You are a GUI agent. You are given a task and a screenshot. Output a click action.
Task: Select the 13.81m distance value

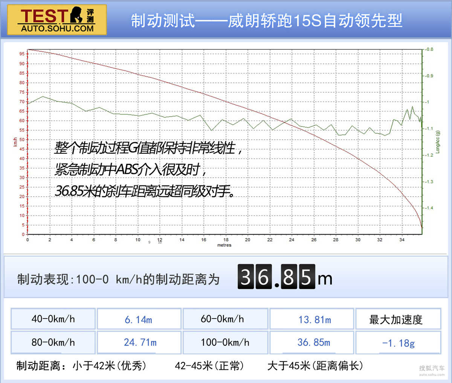pyautogui.click(x=315, y=320)
